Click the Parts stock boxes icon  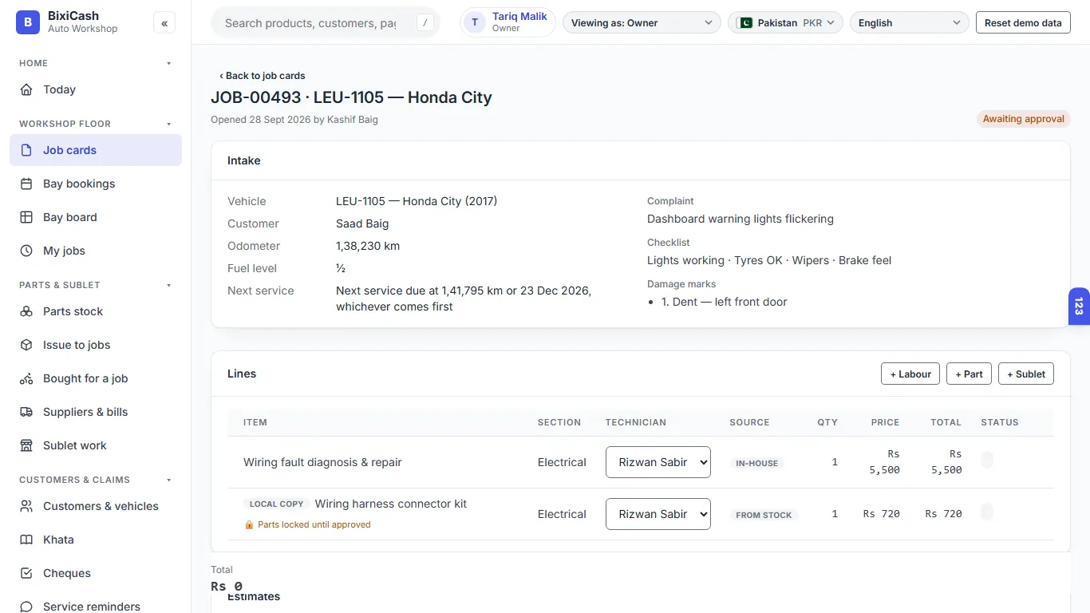pos(26,311)
